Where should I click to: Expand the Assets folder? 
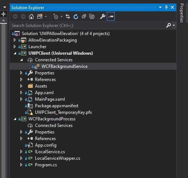pyautogui.click(x=21, y=86)
